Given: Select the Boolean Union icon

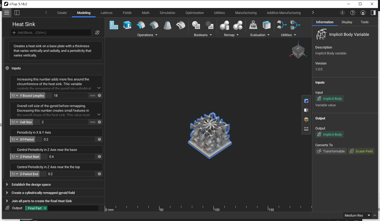Looking at the screenshot, I should point(196,25).
